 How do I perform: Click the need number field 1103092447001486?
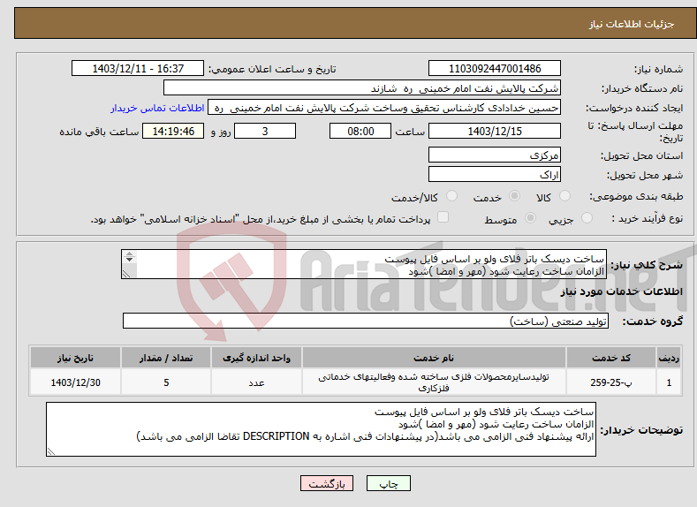pos(495,68)
